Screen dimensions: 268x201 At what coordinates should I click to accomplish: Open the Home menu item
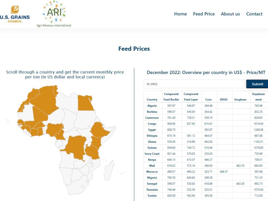pos(180,14)
